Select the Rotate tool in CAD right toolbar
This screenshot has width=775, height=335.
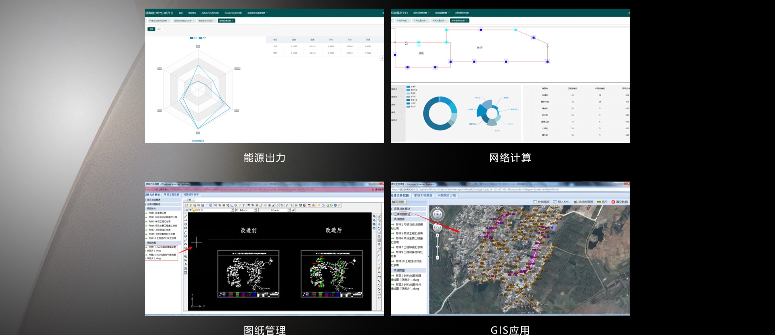pyautogui.click(x=379, y=228)
